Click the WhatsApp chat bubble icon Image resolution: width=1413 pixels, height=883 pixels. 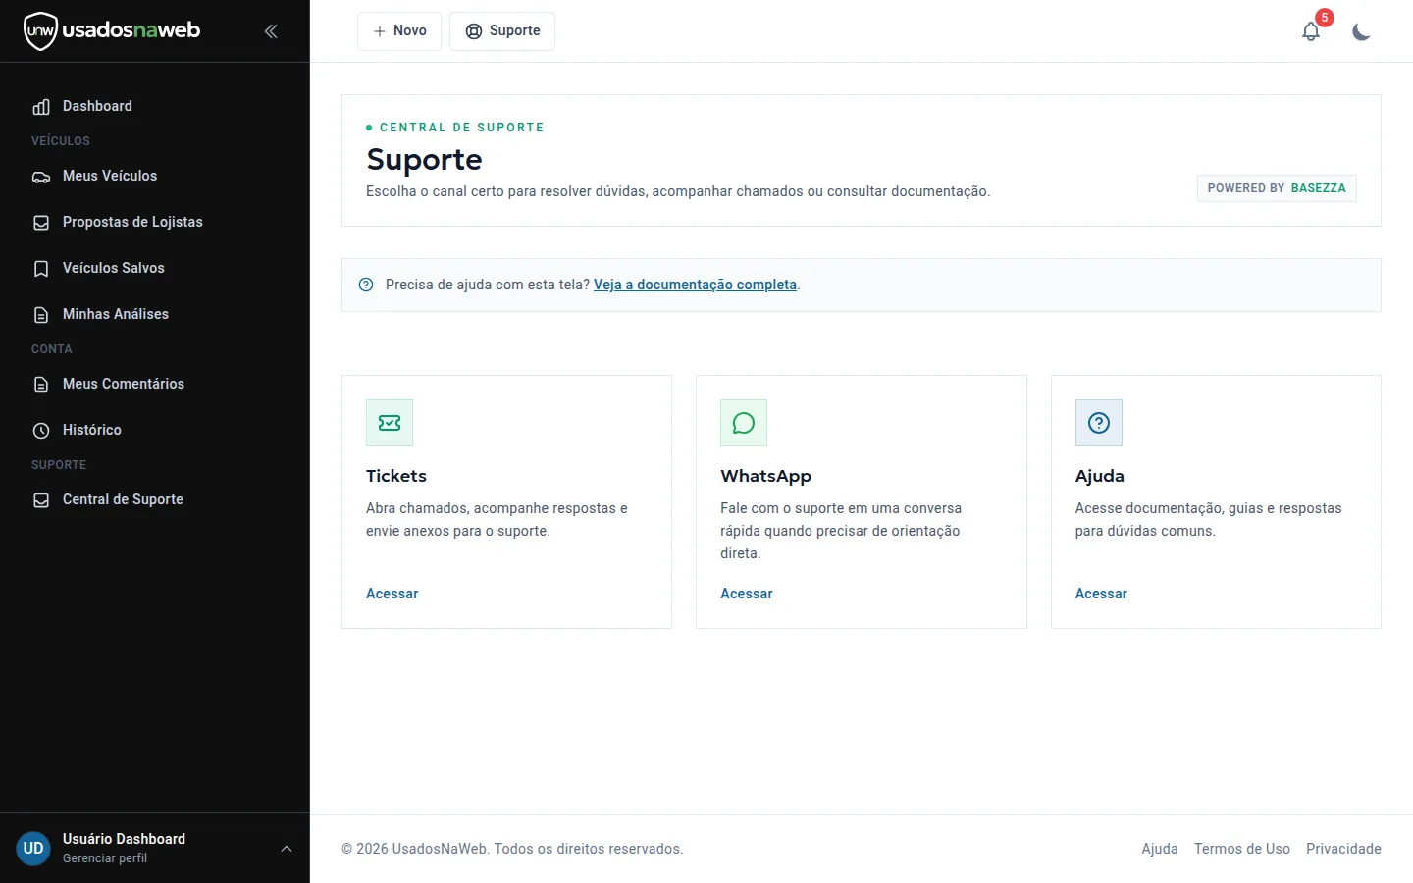click(x=744, y=423)
